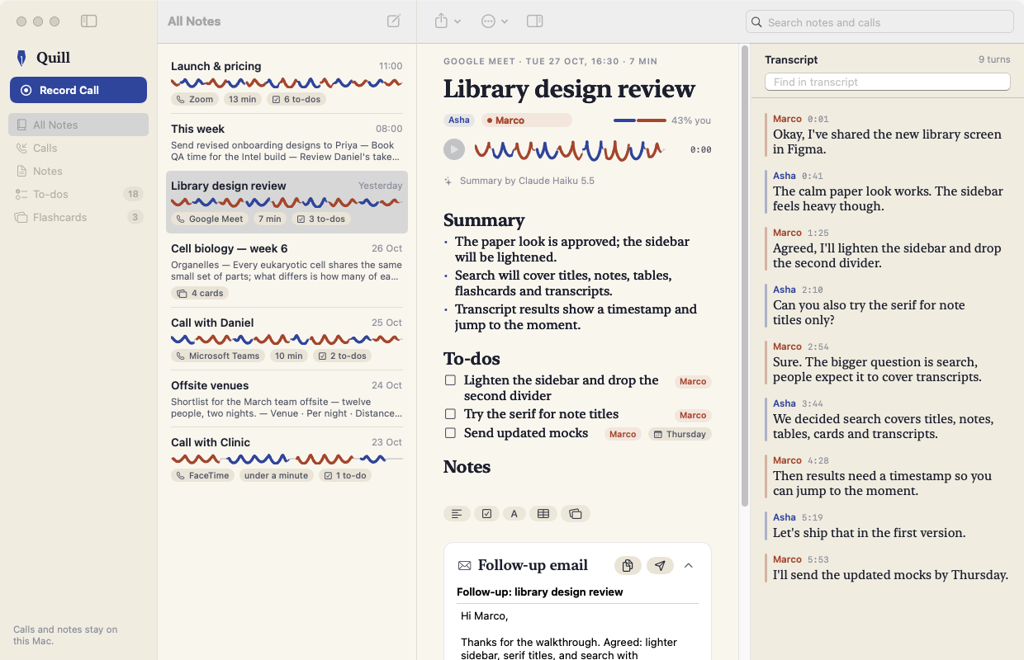Click the Asha participant chip
Image resolution: width=1024 pixels, height=660 pixels.
point(459,120)
